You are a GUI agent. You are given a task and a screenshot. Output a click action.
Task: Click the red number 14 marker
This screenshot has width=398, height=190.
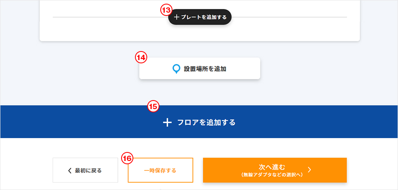tap(141, 58)
